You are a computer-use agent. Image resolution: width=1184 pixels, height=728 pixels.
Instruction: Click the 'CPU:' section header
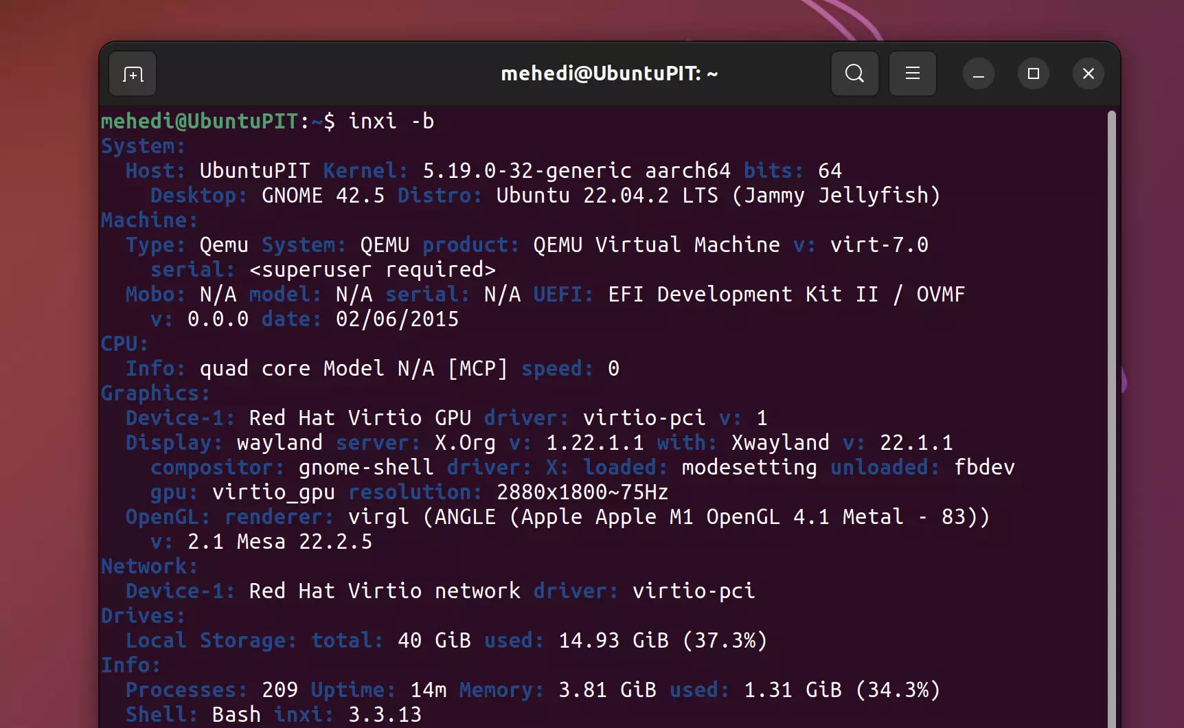[x=124, y=344]
